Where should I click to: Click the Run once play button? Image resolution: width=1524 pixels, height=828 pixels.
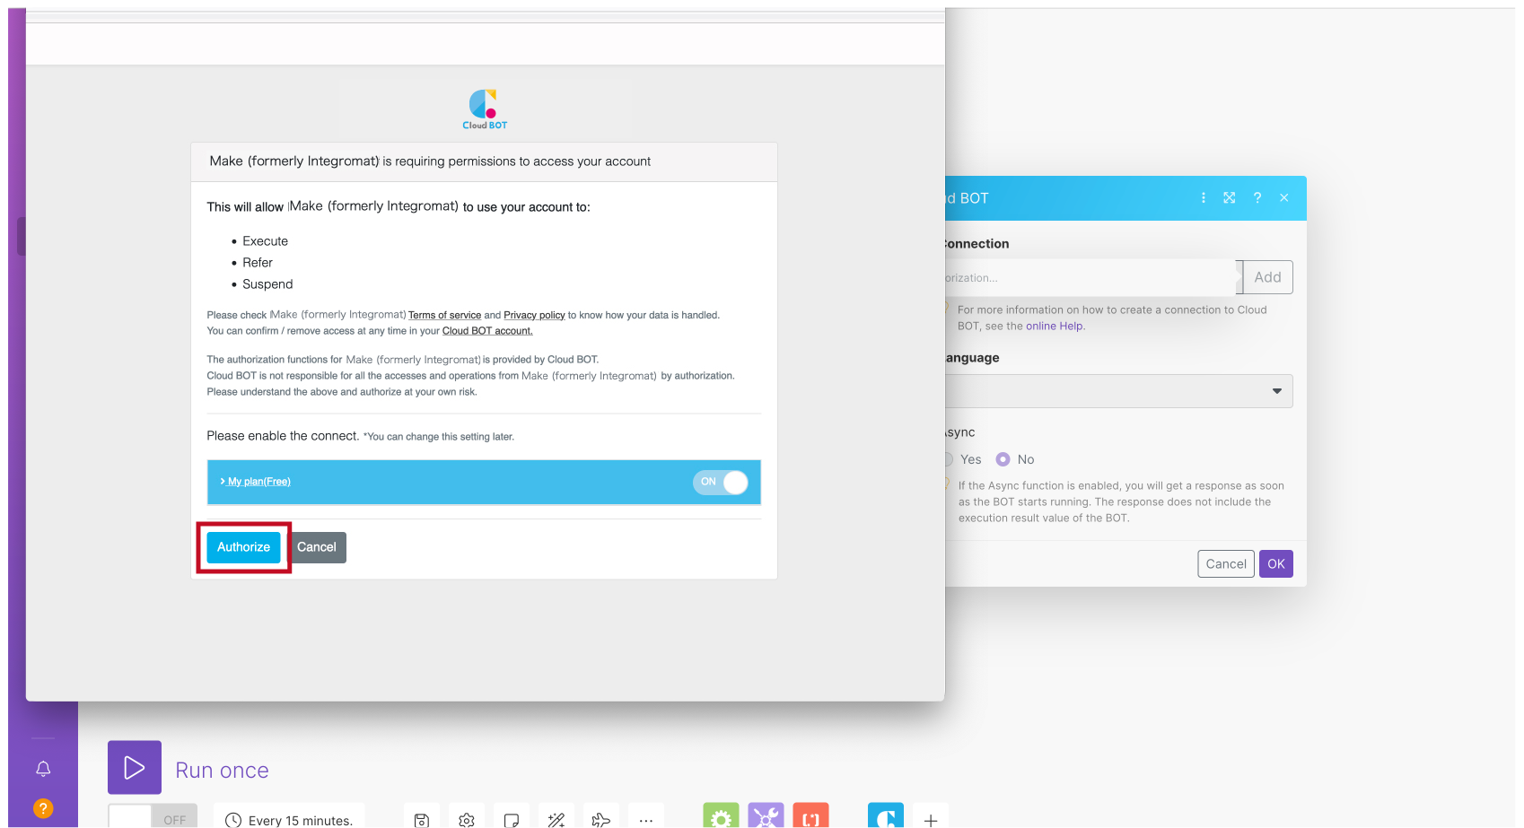coord(134,767)
